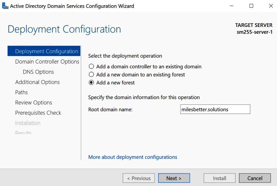Click the wizard app icon in title bar
Image resolution: width=277 pixels, height=186 pixels.
click(5, 6)
